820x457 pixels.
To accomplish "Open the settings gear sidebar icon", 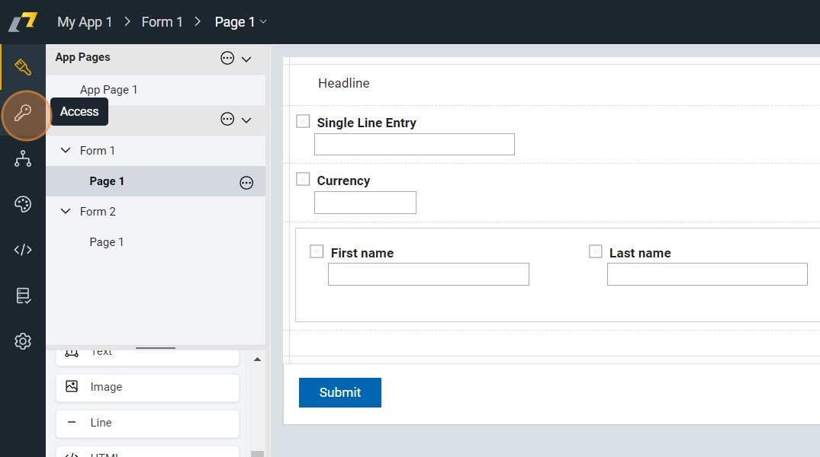I will (23, 341).
